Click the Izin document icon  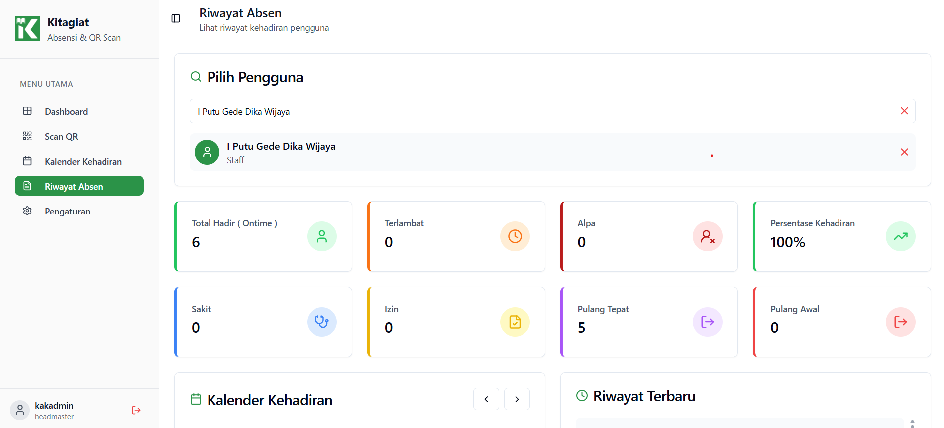515,322
